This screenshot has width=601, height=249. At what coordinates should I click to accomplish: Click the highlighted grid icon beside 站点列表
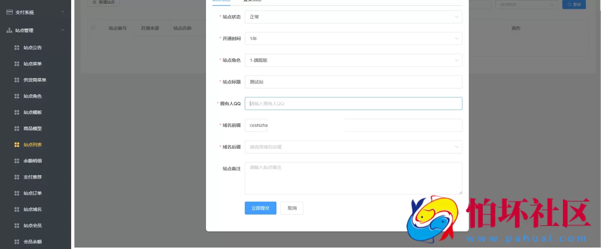pyautogui.click(x=17, y=144)
